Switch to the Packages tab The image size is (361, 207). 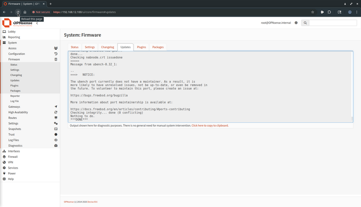tap(158, 47)
